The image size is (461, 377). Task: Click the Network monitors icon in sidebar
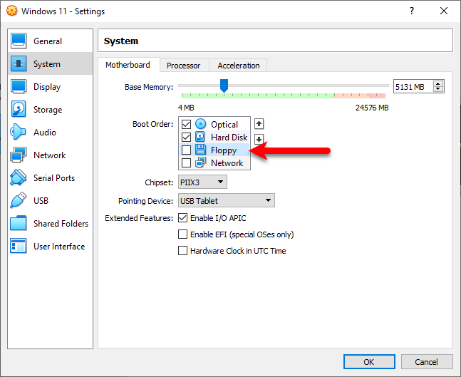19,155
